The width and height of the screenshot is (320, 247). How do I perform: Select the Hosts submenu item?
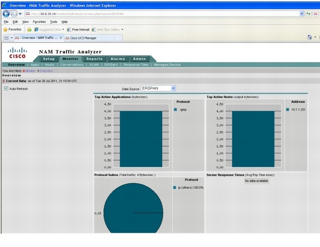49,65
